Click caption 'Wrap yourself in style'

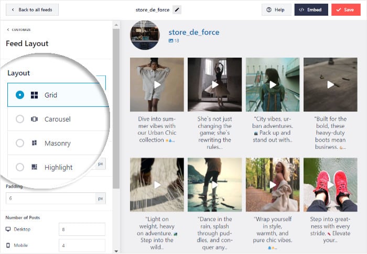273,233
